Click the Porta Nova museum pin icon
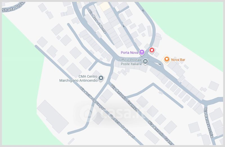This screenshot has height=147, width=225. pos(142,52)
